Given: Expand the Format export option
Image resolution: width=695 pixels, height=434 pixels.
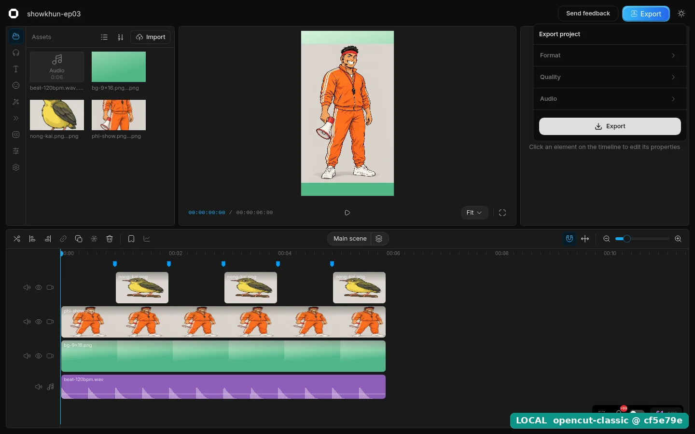Looking at the screenshot, I should [610, 55].
